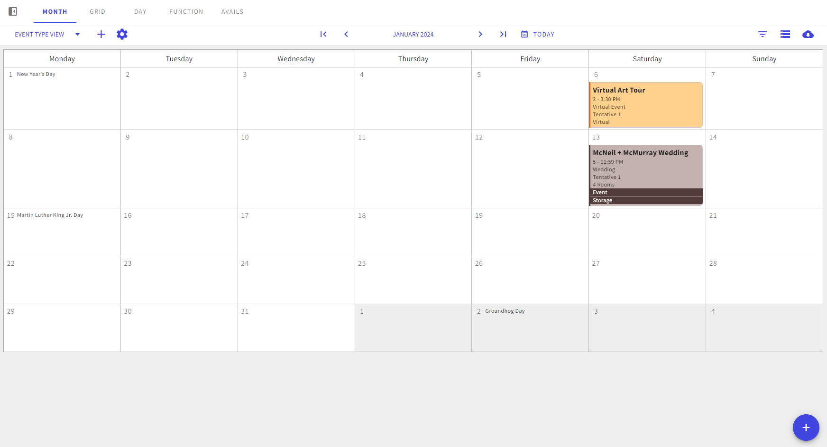Open calendar settings gear
827x447 pixels.
[122, 34]
